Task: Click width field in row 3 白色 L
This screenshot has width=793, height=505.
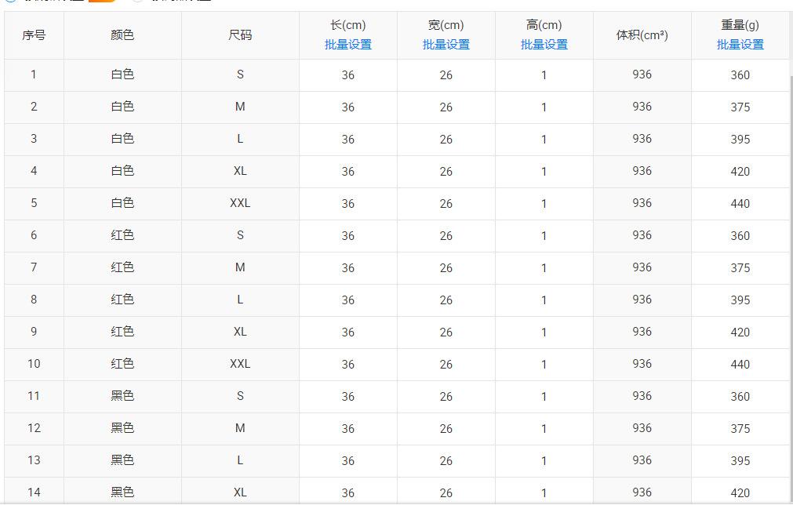Action: pyautogui.click(x=446, y=140)
